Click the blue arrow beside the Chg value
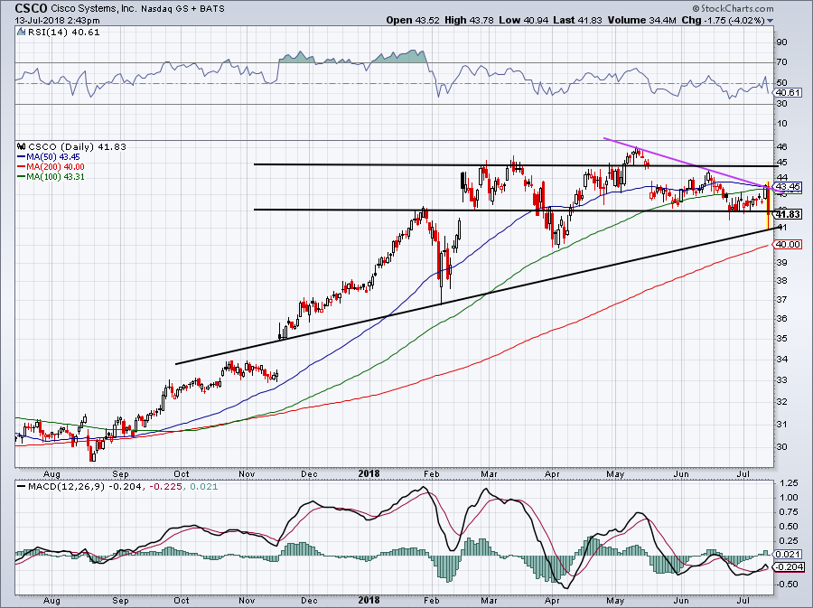 (x=770, y=21)
